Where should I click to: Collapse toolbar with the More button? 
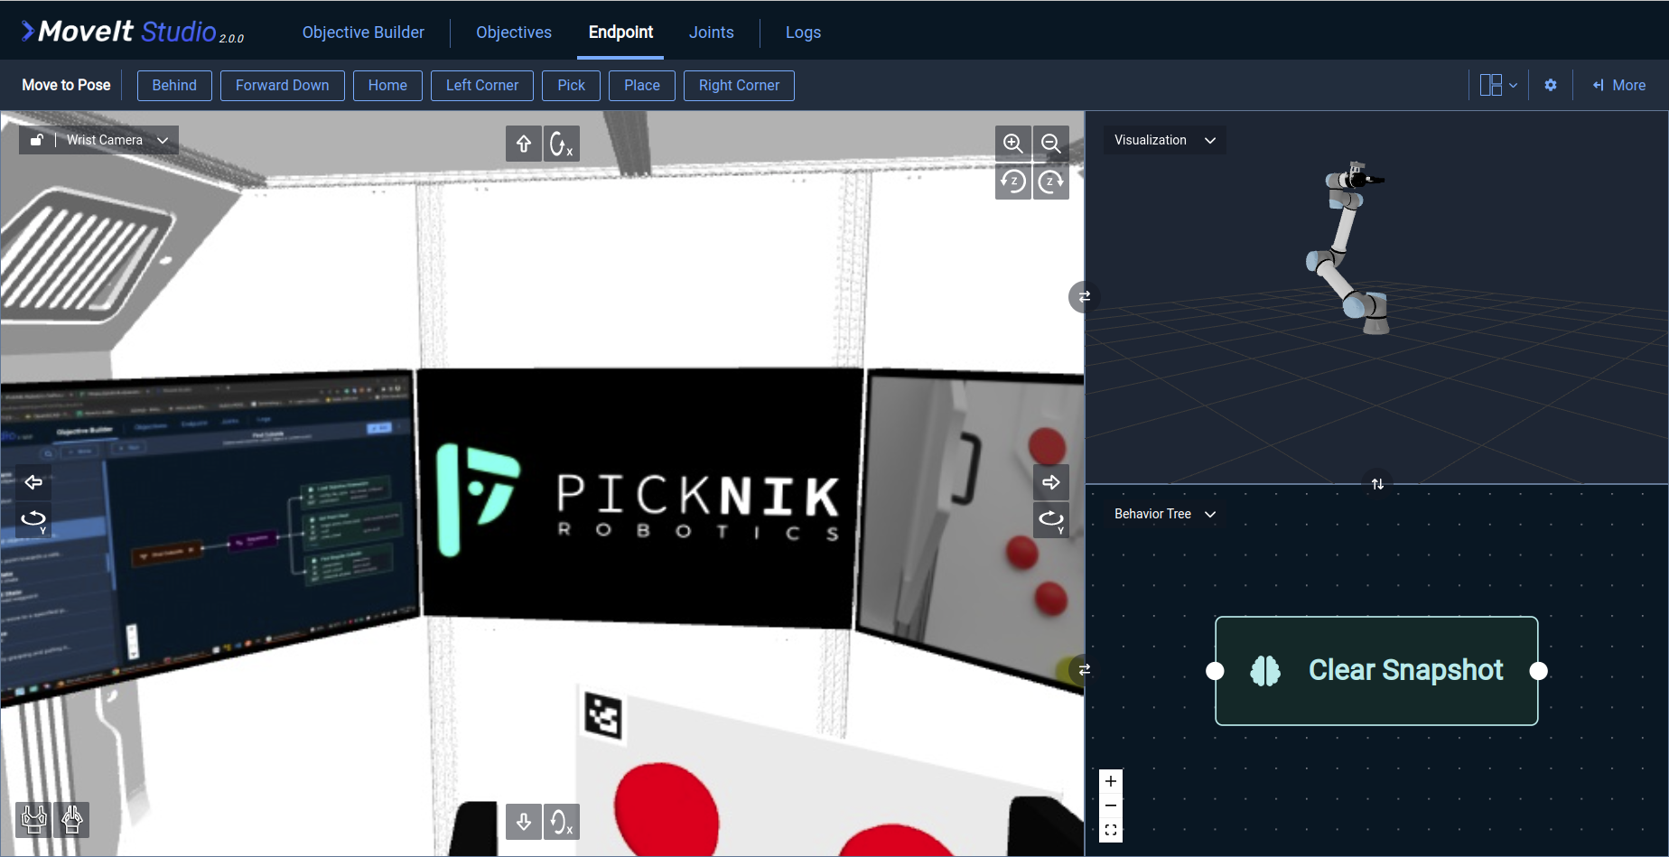pyautogui.click(x=1618, y=85)
